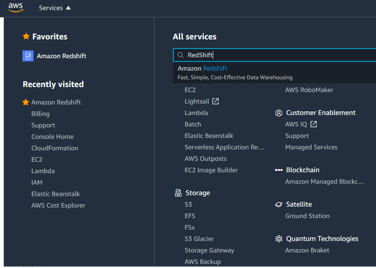Open Lambda under All services
The width and height of the screenshot is (376, 268).
coord(196,113)
